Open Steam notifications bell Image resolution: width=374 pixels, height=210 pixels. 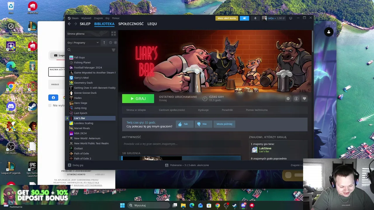click(255, 18)
